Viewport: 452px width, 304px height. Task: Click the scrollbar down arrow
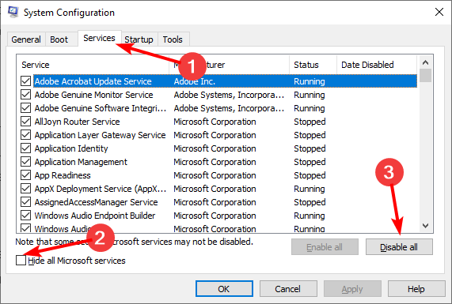(x=425, y=226)
